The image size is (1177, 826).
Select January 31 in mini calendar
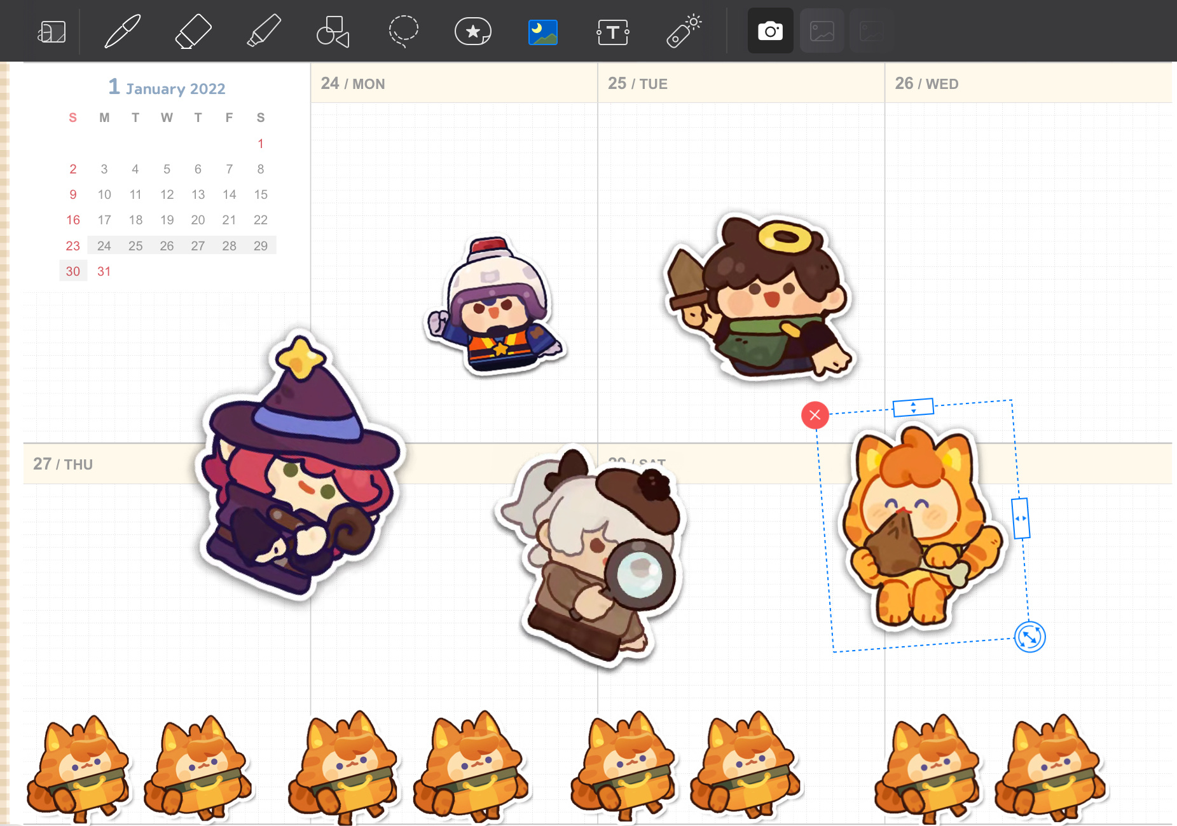point(104,271)
